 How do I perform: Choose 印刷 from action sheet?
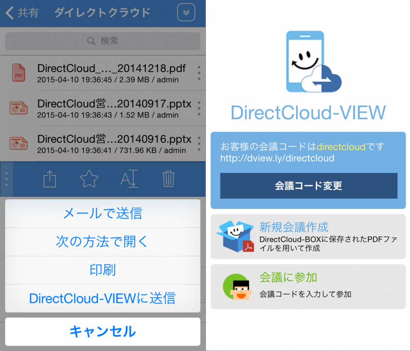pos(103,270)
